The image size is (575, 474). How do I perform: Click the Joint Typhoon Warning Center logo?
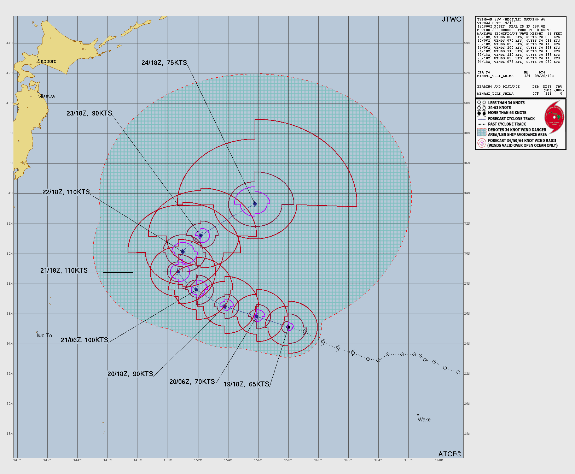click(554, 115)
